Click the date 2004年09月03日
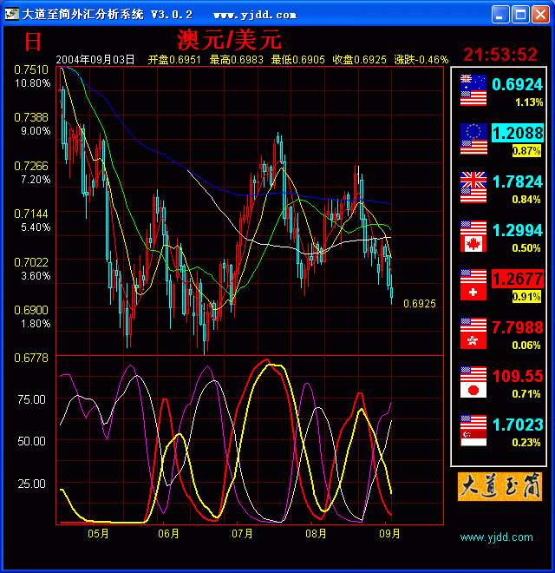 [95, 60]
